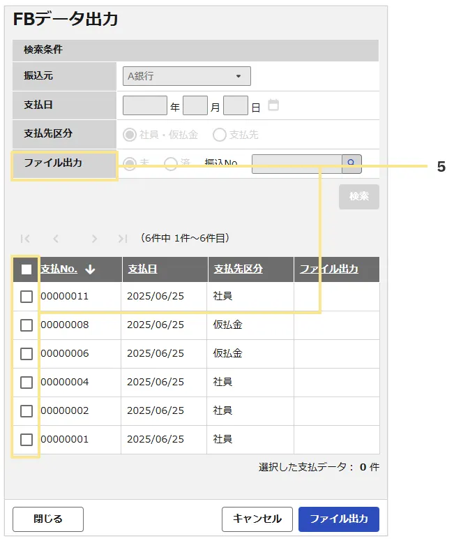Check the row for payment 00000011
Image resolution: width=454 pixels, height=541 pixels.
(x=27, y=297)
